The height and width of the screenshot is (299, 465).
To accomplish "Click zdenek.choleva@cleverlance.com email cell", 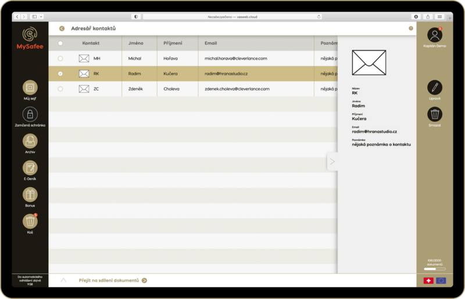I will click(237, 89).
